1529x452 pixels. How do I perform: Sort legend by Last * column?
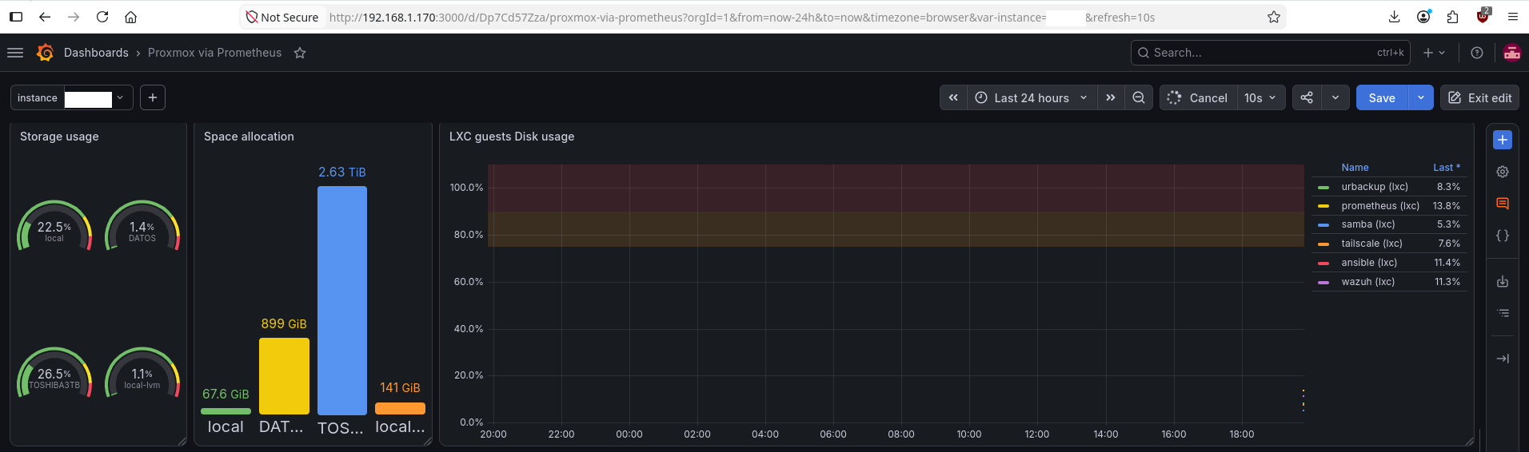(x=1446, y=168)
